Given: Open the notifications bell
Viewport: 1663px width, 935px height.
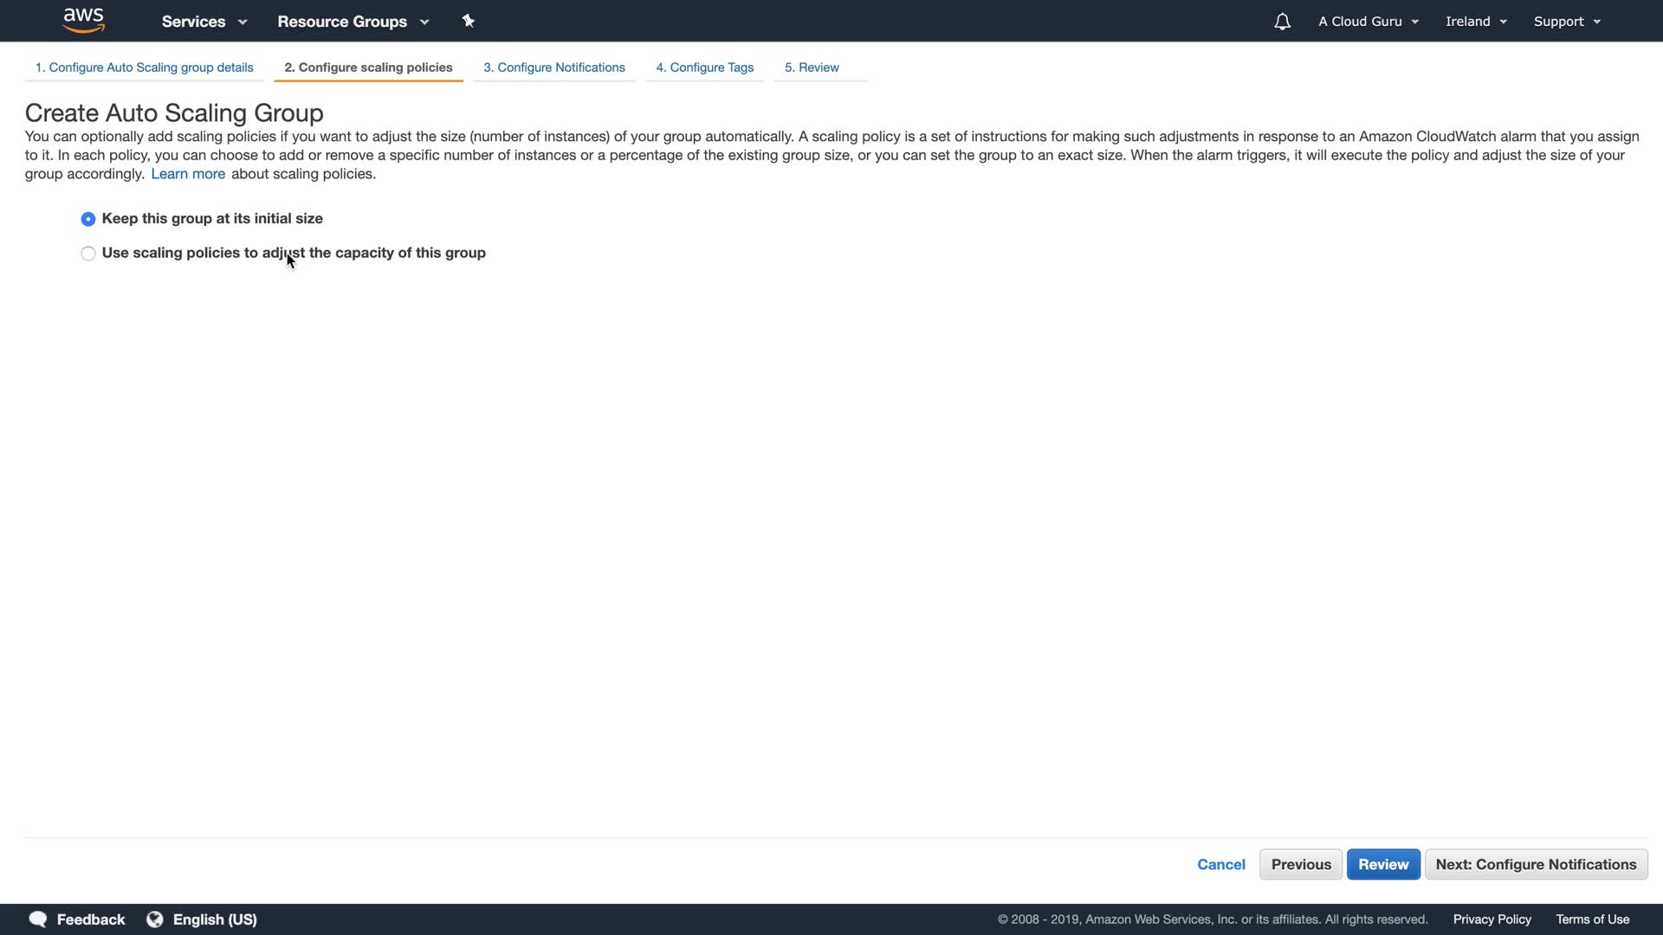Looking at the screenshot, I should [1282, 22].
